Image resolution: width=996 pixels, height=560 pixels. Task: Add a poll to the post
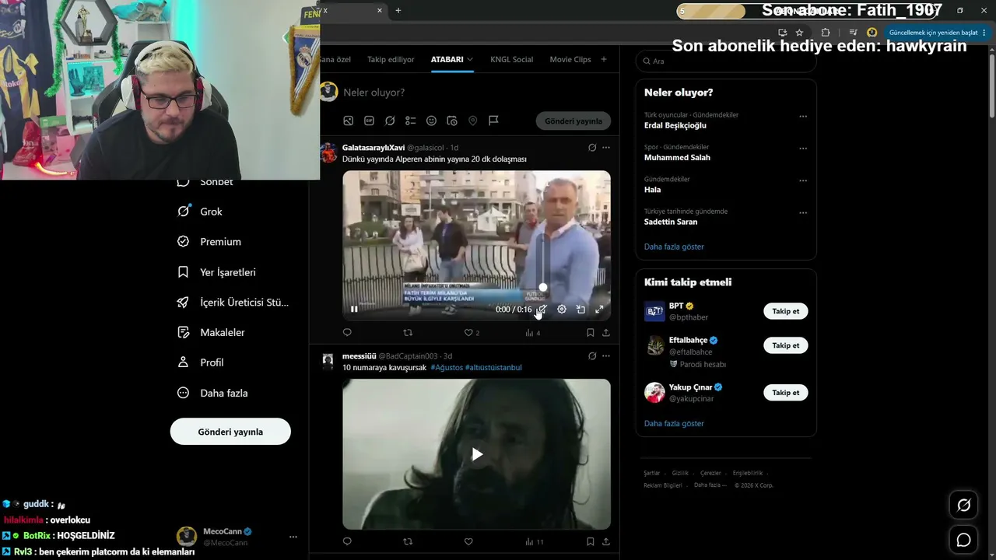point(411,121)
